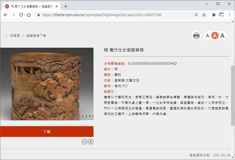Click the Creative Commons CC icon
This screenshot has height=160, width=235.
tap(85, 142)
